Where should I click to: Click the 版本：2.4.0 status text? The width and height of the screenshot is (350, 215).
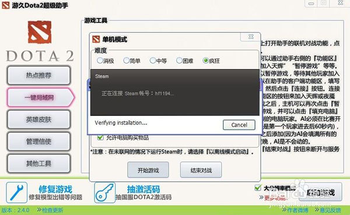pyautogui.click(x=15, y=210)
